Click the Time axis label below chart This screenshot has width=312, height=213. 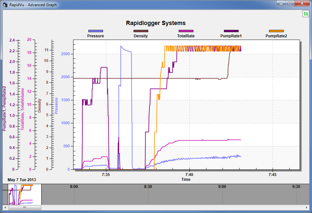[186, 179]
